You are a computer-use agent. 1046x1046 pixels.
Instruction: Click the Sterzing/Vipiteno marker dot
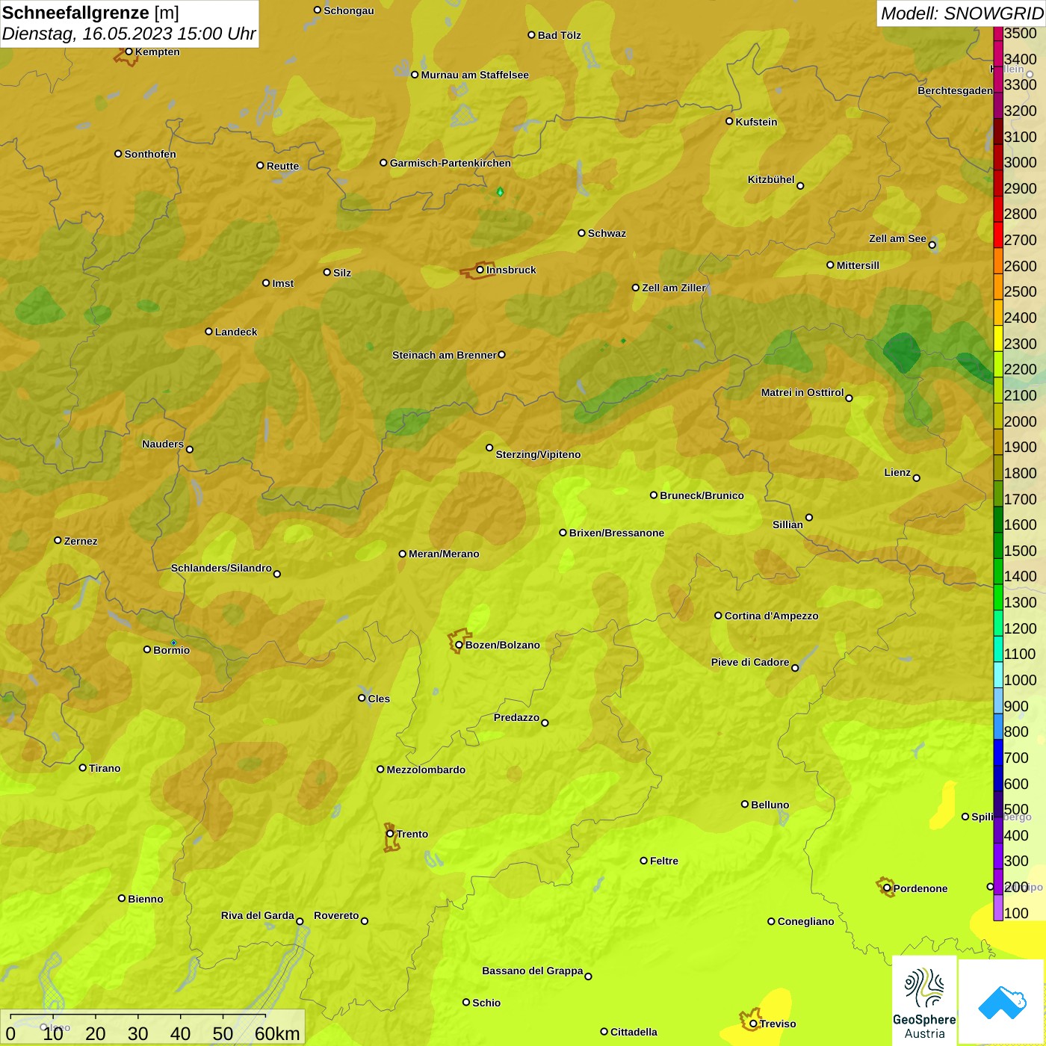489,448
